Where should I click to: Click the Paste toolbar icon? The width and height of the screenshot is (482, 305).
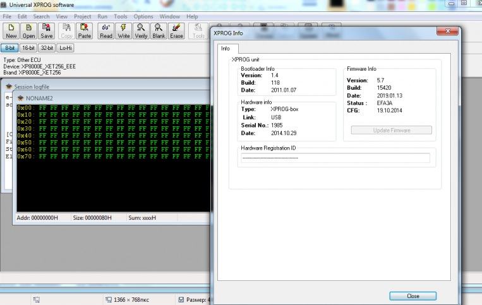pos(85,31)
